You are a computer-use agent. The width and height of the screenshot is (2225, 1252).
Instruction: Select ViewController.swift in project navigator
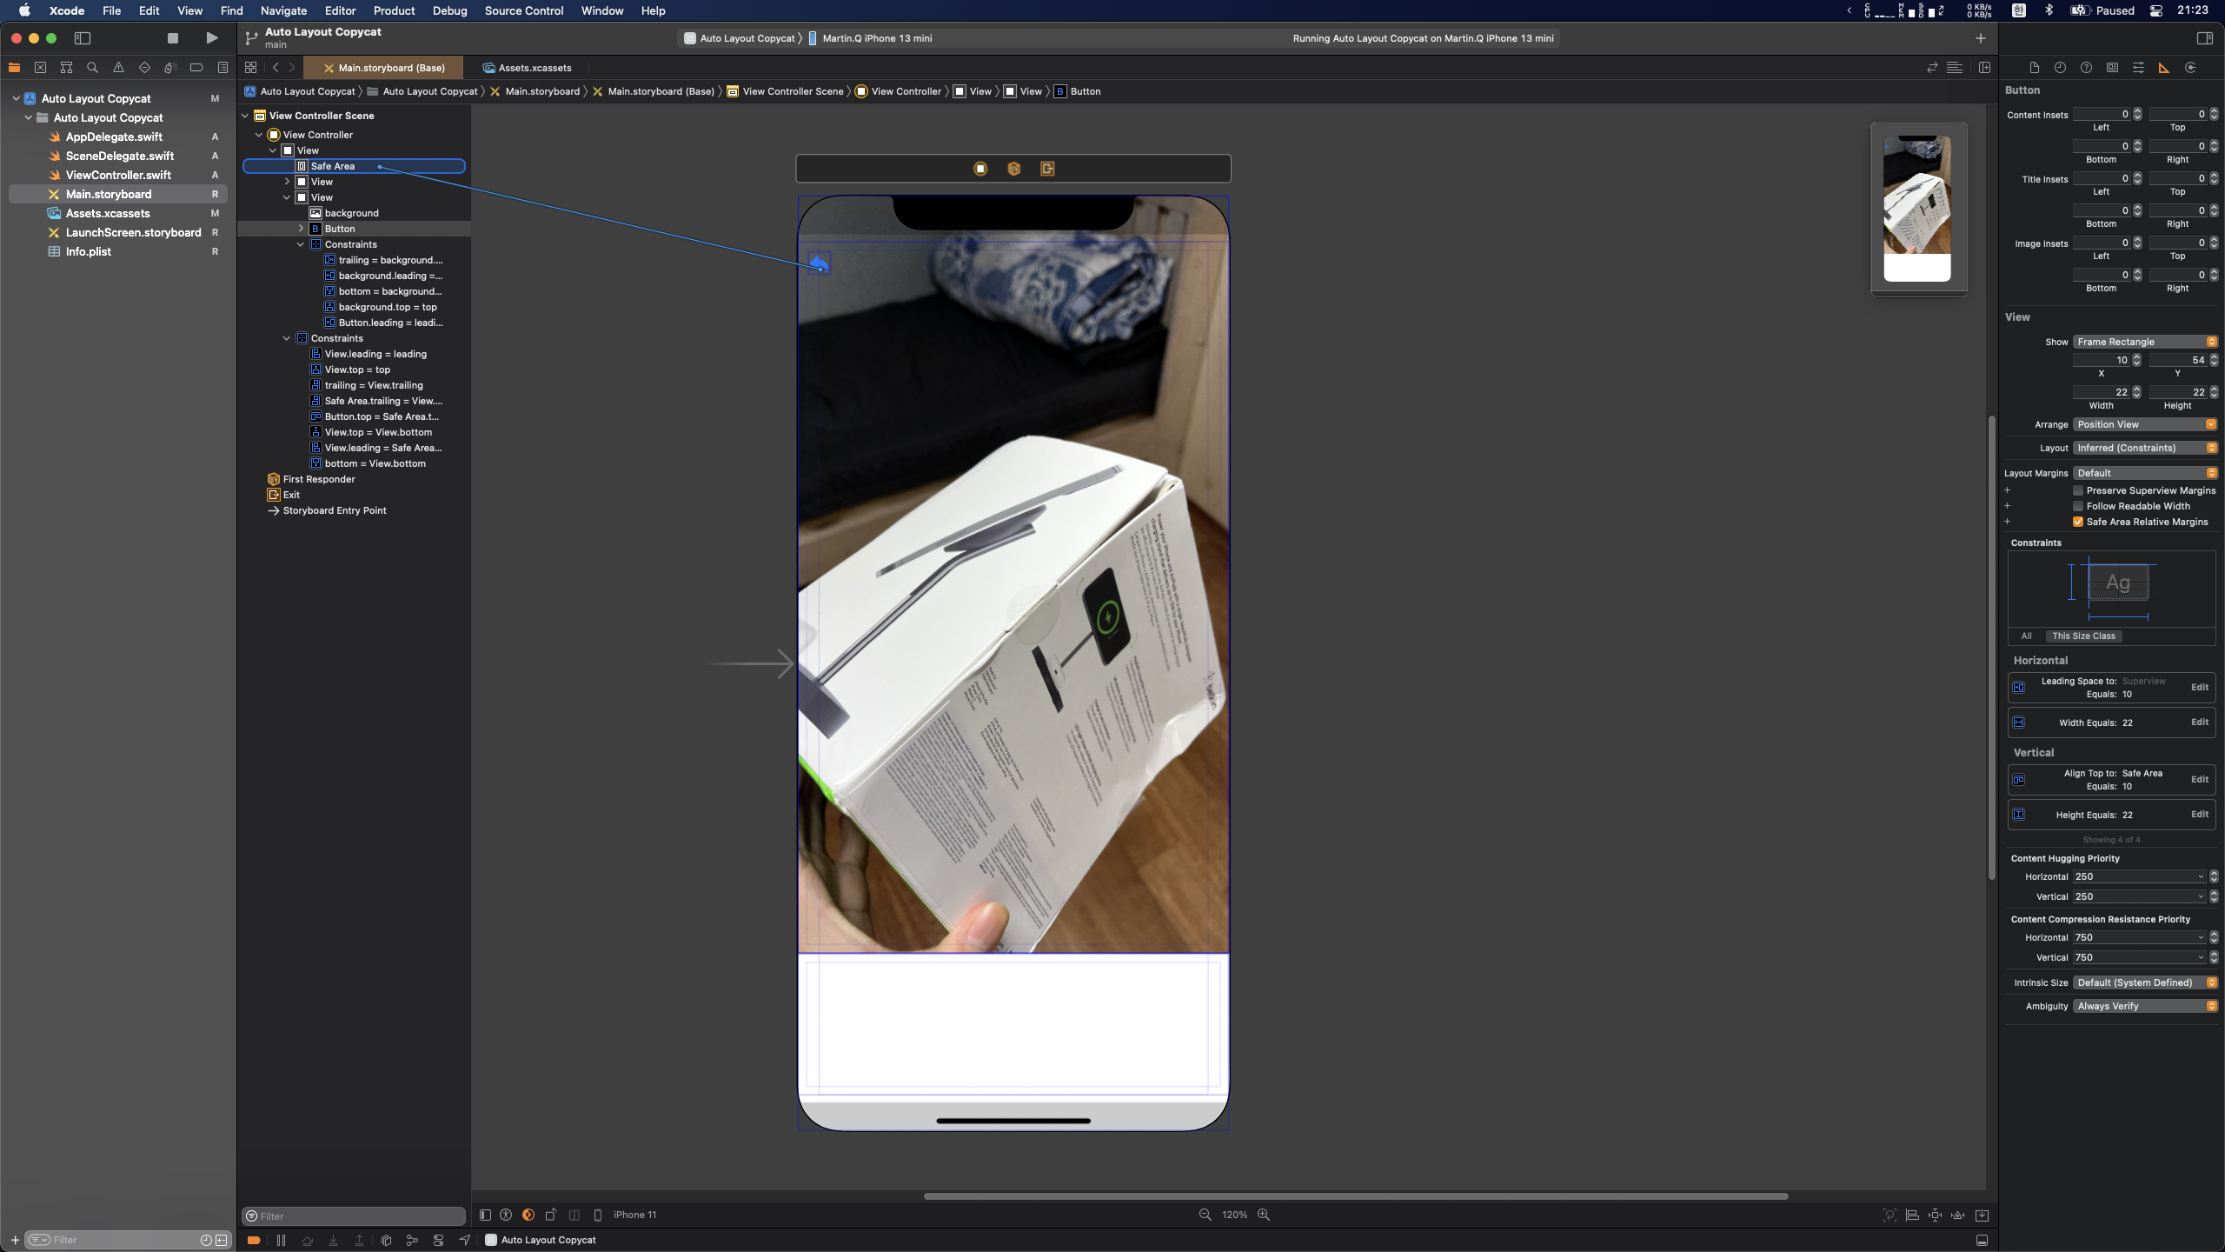pos(118,175)
